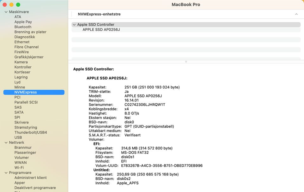
Task: Open Skrivere entry
Action: 22,123
